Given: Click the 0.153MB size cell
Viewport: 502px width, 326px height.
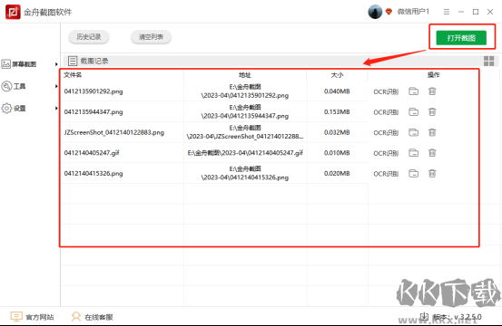Looking at the screenshot, I should tap(337, 112).
